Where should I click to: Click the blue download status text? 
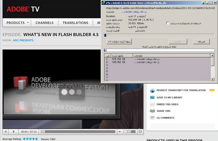click(x=134, y=12)
